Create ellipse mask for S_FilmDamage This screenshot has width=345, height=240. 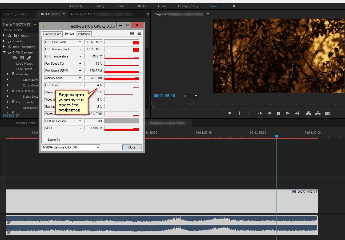15,58
